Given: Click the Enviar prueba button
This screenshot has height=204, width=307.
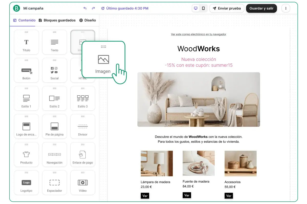Looking at the screenshot, I should (x=227, y=8).
